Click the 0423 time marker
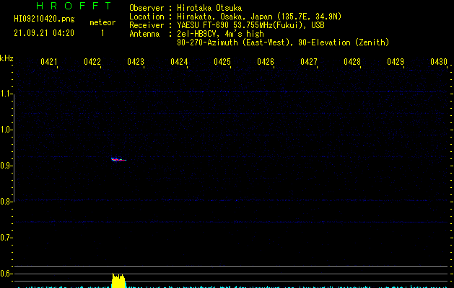This screenshot has width=454, height=288. pos(136,62)
